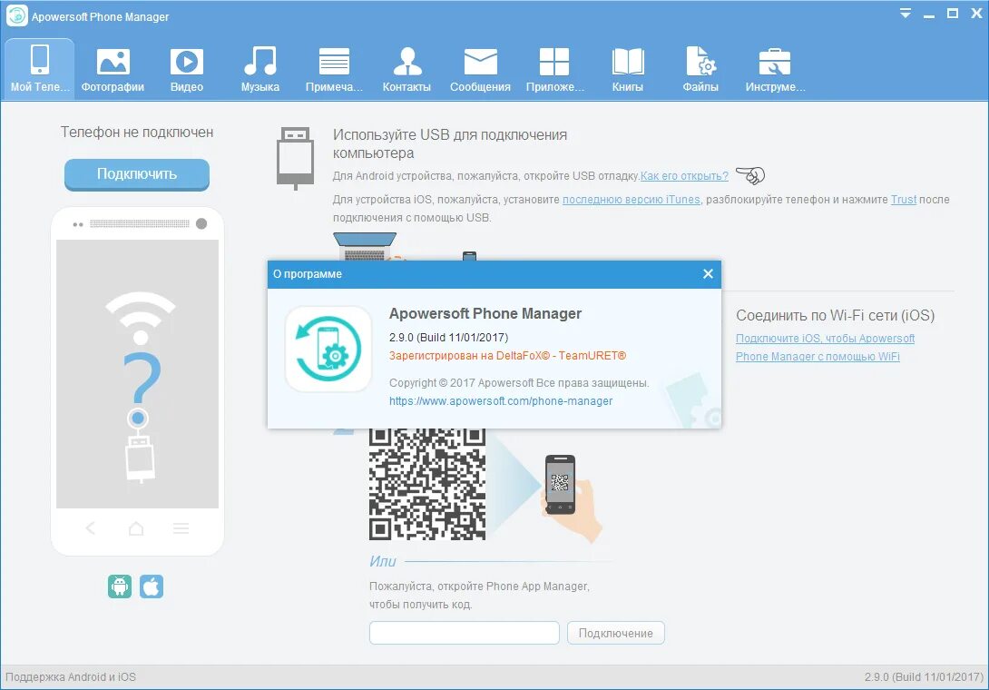Screen dimensions: 989x690
Task: Open 'Как его открыть?' link
Action: coord(684,176)
